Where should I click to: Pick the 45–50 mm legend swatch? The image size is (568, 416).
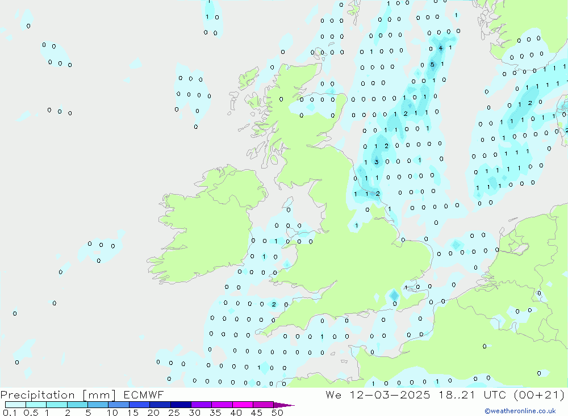pyautogui.click(x=264, y=405)
